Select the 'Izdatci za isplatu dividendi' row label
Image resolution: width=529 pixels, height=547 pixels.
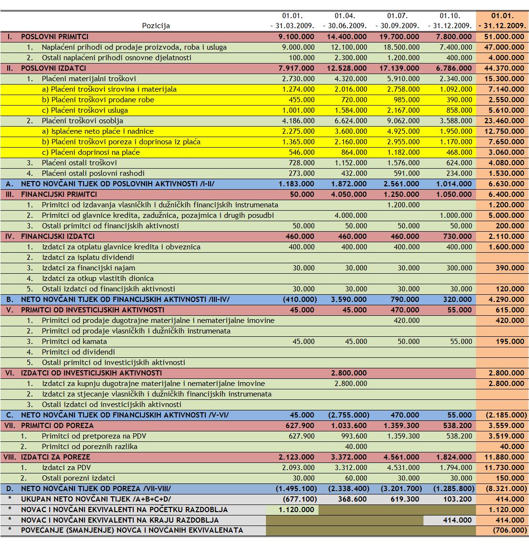[x=88, y=257]
